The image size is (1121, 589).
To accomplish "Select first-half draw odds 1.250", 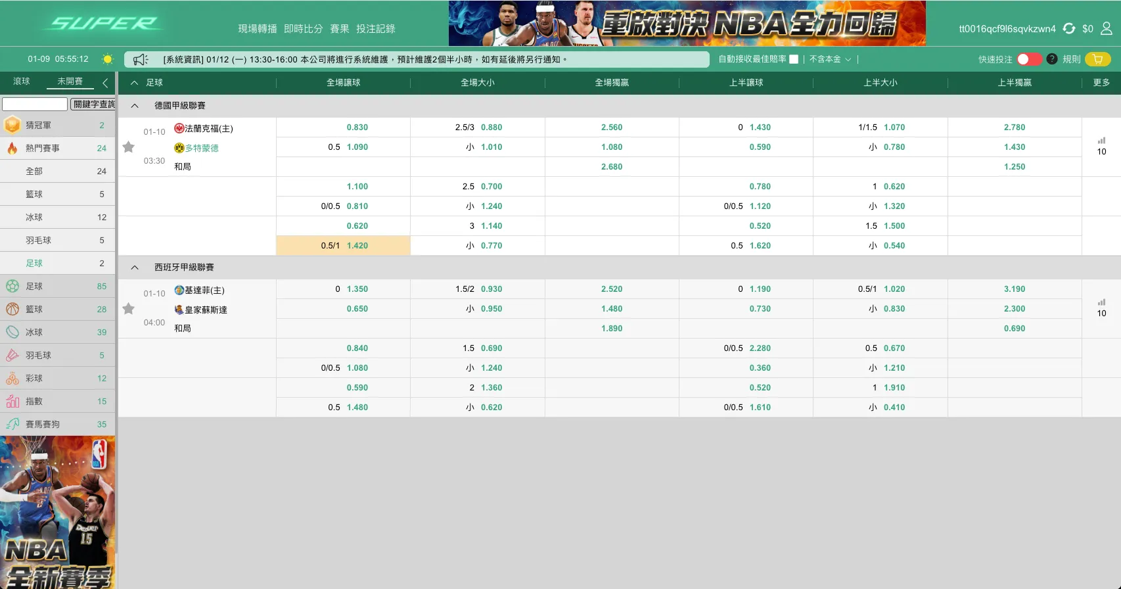I will click(x=1015, y=167).
